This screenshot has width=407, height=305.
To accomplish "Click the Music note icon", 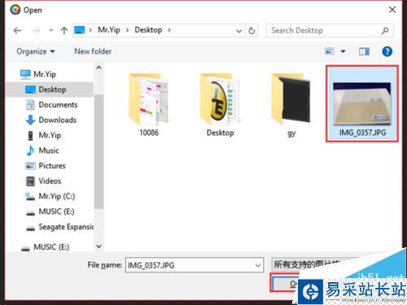I will click(30, 150).
